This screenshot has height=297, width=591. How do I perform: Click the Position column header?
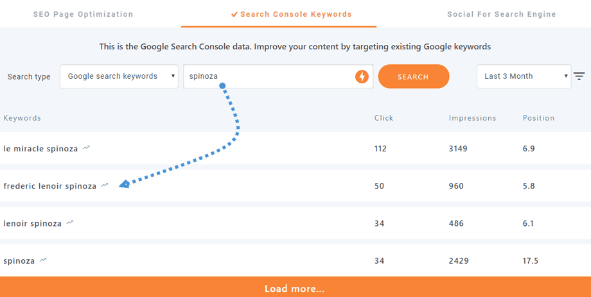pyautogui.click(x=538, y=118)
